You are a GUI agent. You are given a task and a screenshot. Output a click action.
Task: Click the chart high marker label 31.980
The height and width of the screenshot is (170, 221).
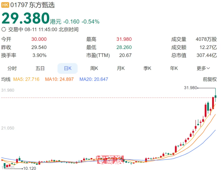(191, 88)
